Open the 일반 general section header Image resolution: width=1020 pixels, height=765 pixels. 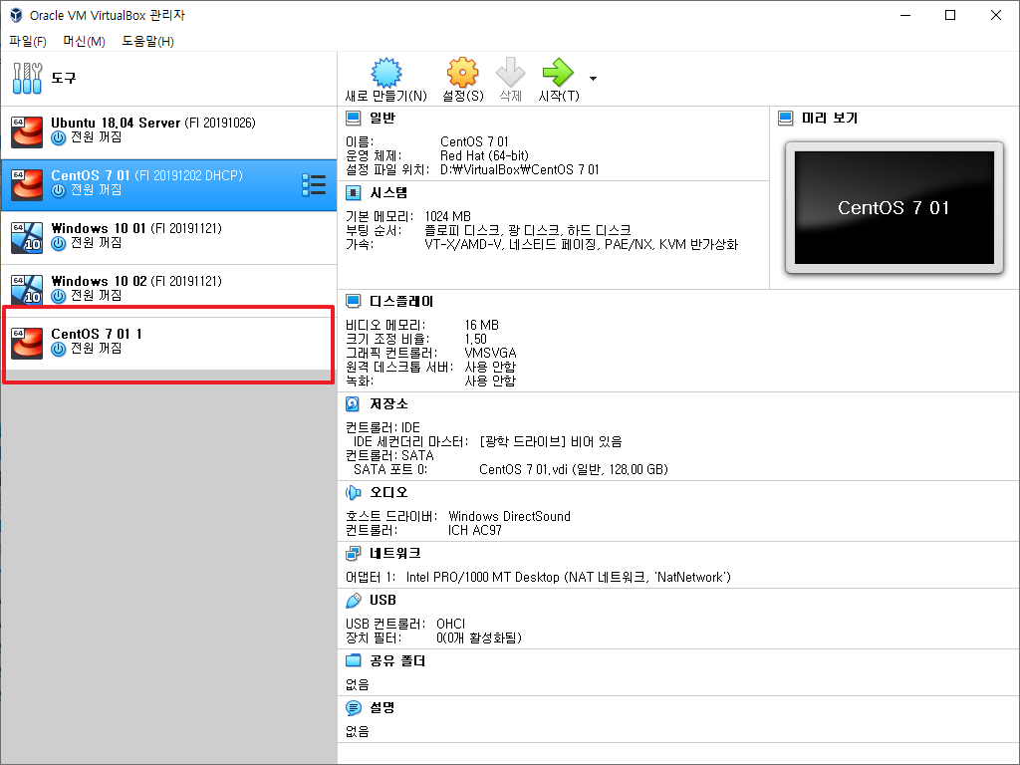tap(382, 118)
